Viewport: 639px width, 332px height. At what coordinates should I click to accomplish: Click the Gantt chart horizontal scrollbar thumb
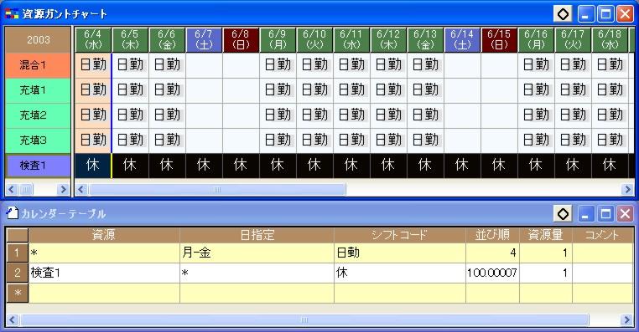(217, 189)
